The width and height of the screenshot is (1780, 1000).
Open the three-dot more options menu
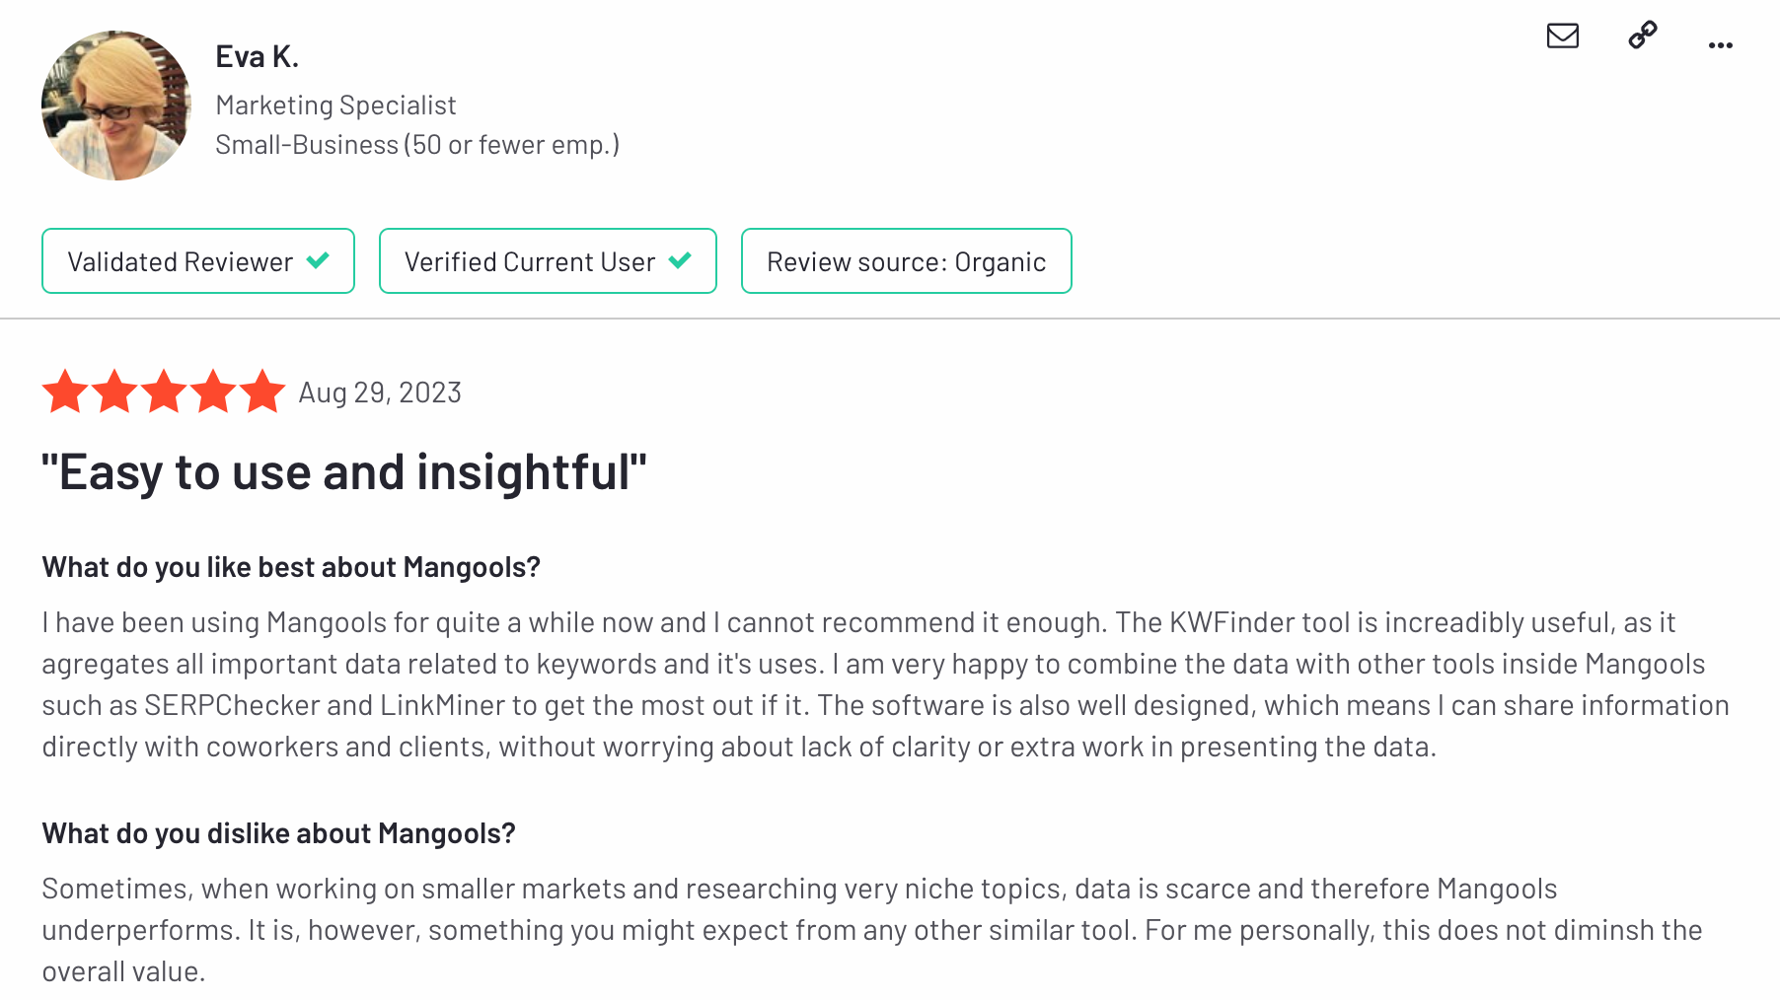pyautogui.click(x=1721, y=45)
